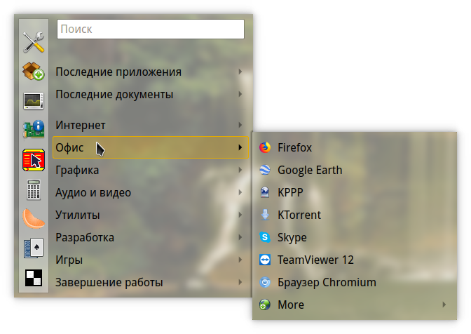Expand arrow next to Игры
Viewport: 471px width, 334px height.
(240, 260)
